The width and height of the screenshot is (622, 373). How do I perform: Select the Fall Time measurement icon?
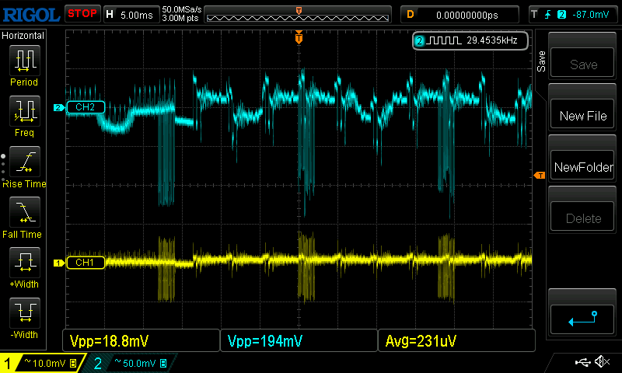pos(25,211)
